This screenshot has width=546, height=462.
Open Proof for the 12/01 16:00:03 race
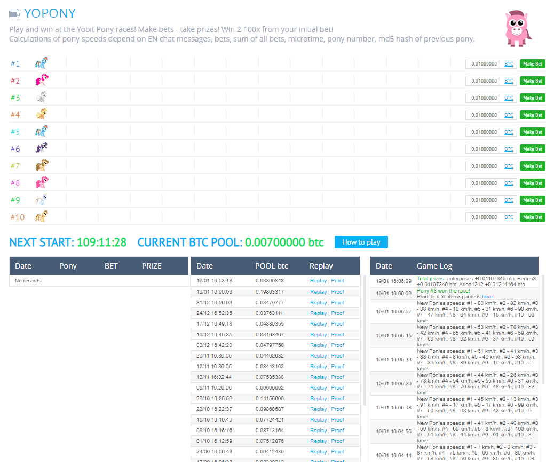[338, 292]
